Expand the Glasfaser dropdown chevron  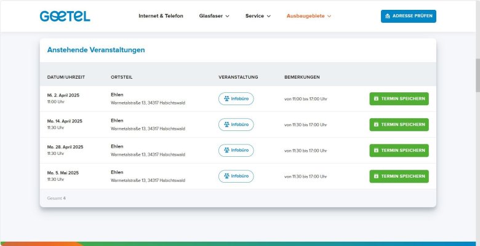[x=227, y=16]
